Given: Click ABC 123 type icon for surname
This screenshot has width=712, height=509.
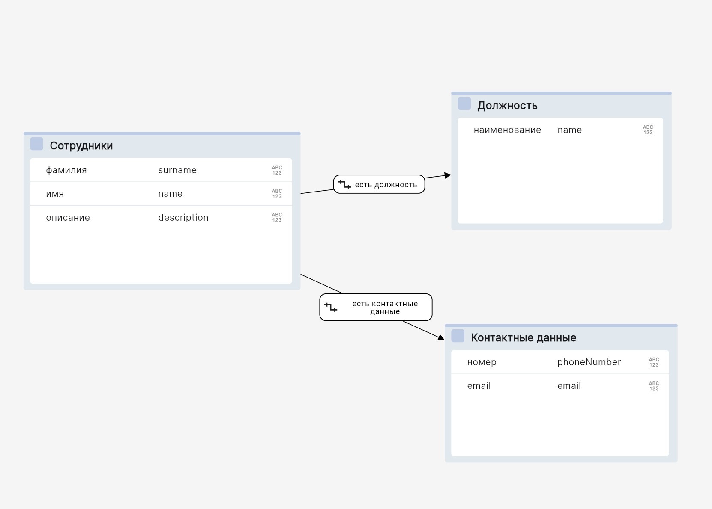Looking at the screenshot, I should coord(277,170).
